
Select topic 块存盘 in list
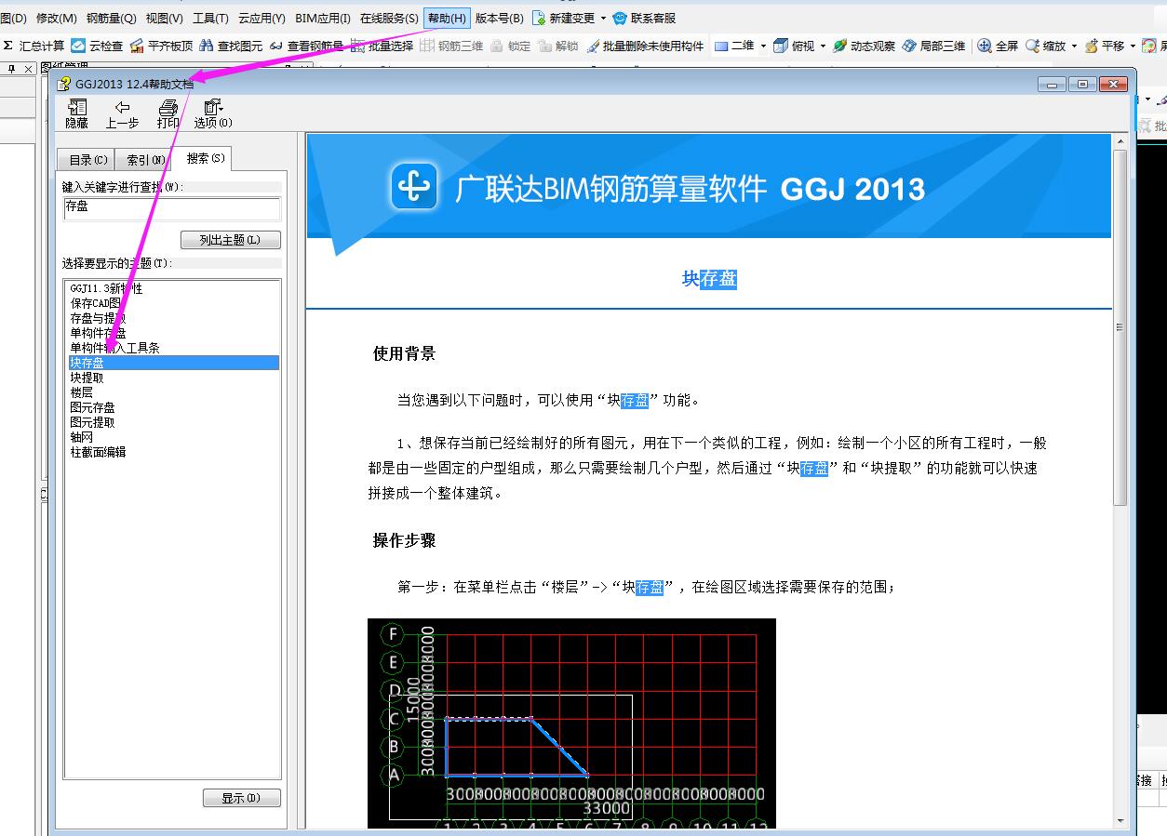click(x=173, y=363)
